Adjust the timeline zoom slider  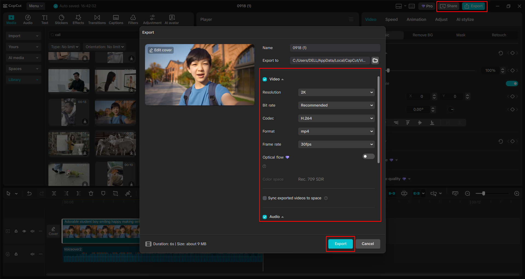click(484, 193)
